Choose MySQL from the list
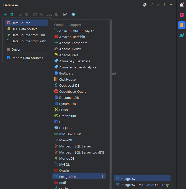This screenshot has height=189, width=186. click(x=79, y=164)
